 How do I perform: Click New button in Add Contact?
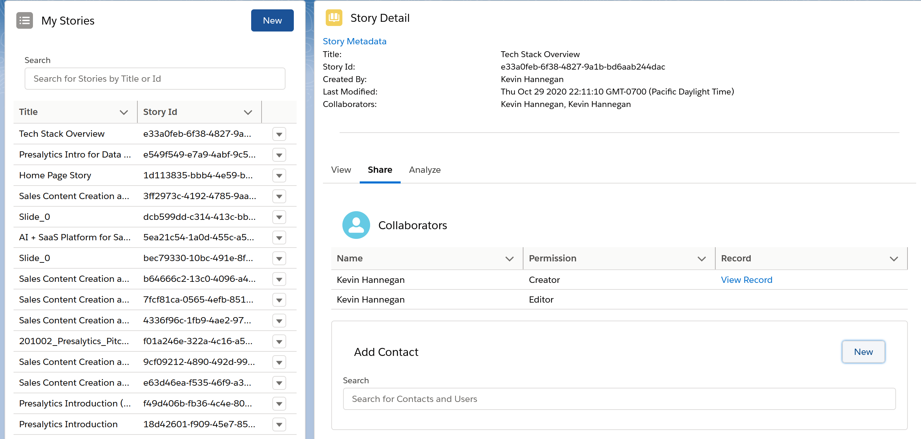click(863, 352)
